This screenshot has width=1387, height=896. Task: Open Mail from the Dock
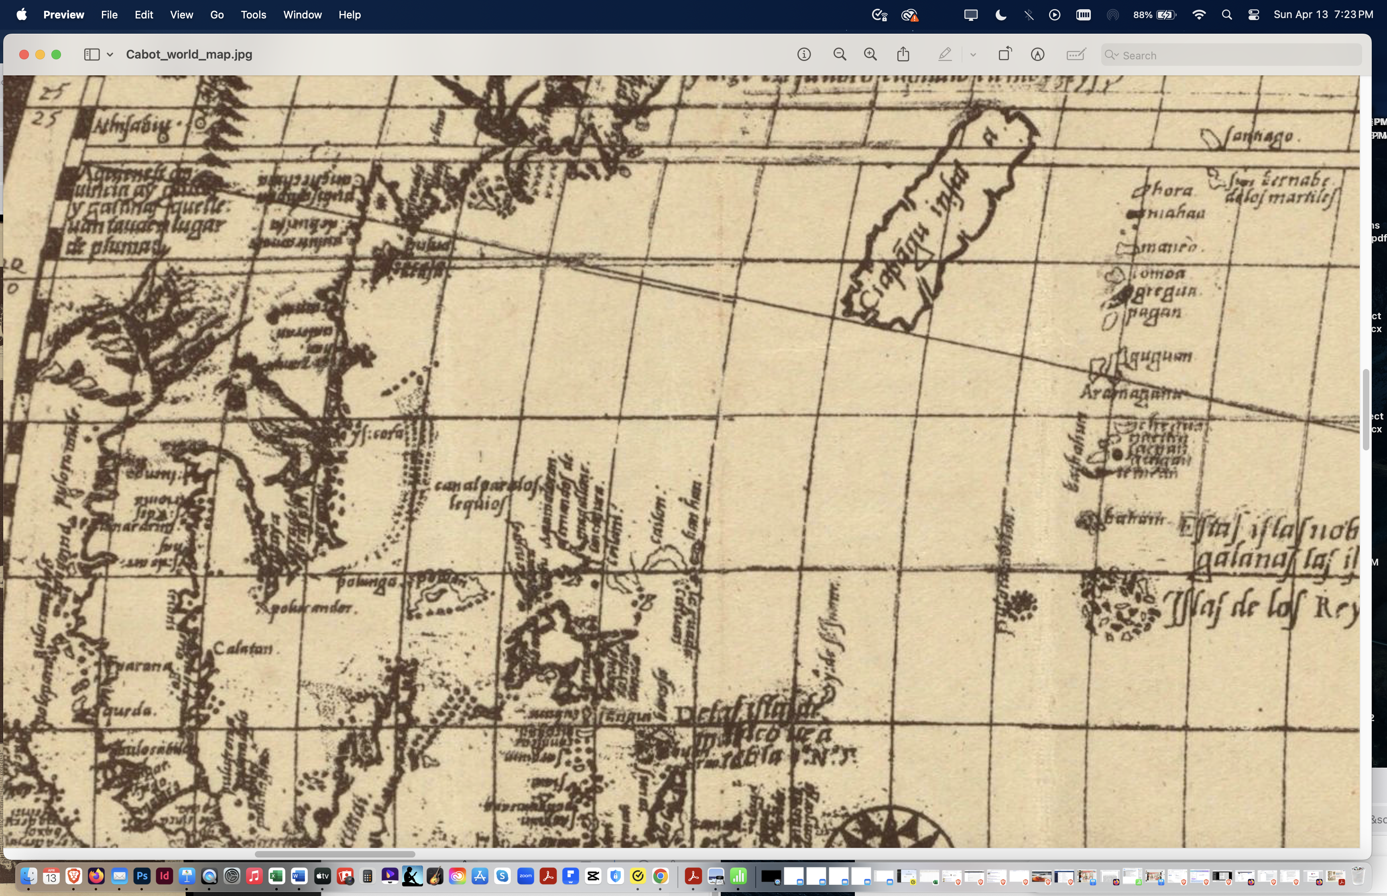point(119,876)
